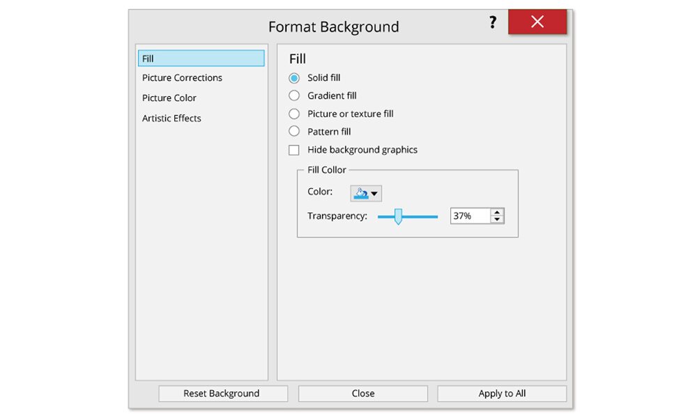Click the Transparency slider handle
The height and width of the screenshot is (418, 697).
point(398,217)
